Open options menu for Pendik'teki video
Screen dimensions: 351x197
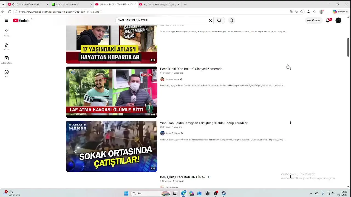pos(291,68)
